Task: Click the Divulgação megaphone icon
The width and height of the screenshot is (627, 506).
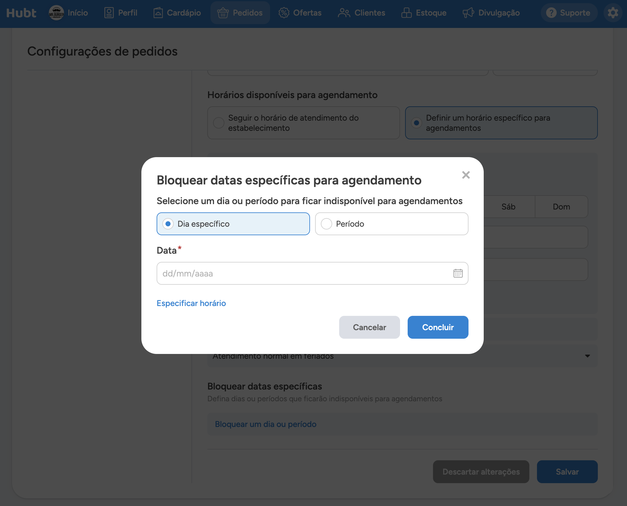Action: point(468,13)
